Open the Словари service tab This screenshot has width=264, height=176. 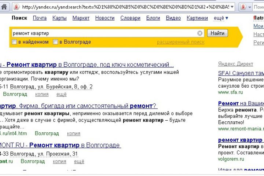pos(130,18)
